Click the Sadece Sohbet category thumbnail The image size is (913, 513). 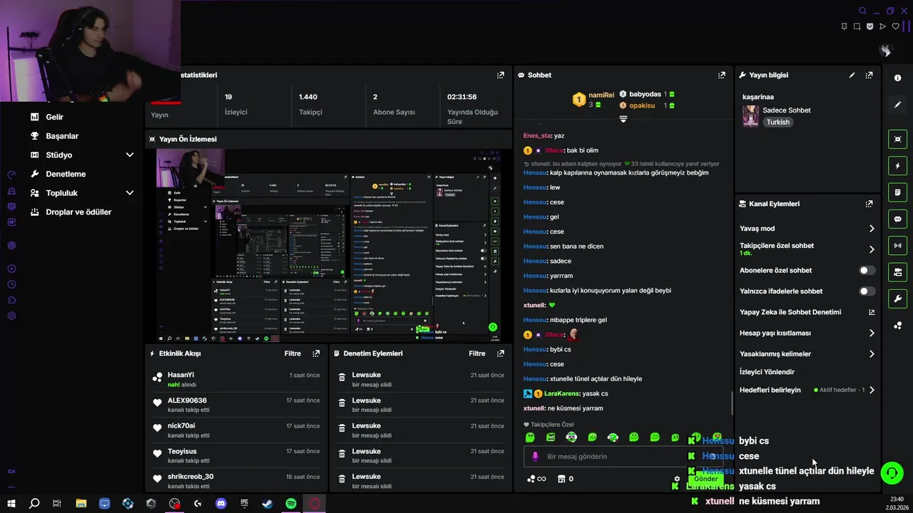tap(750, 116)
